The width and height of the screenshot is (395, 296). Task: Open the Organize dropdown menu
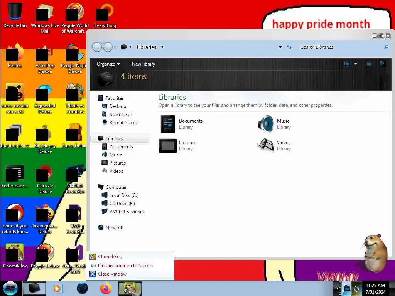(x=108, y=64)
